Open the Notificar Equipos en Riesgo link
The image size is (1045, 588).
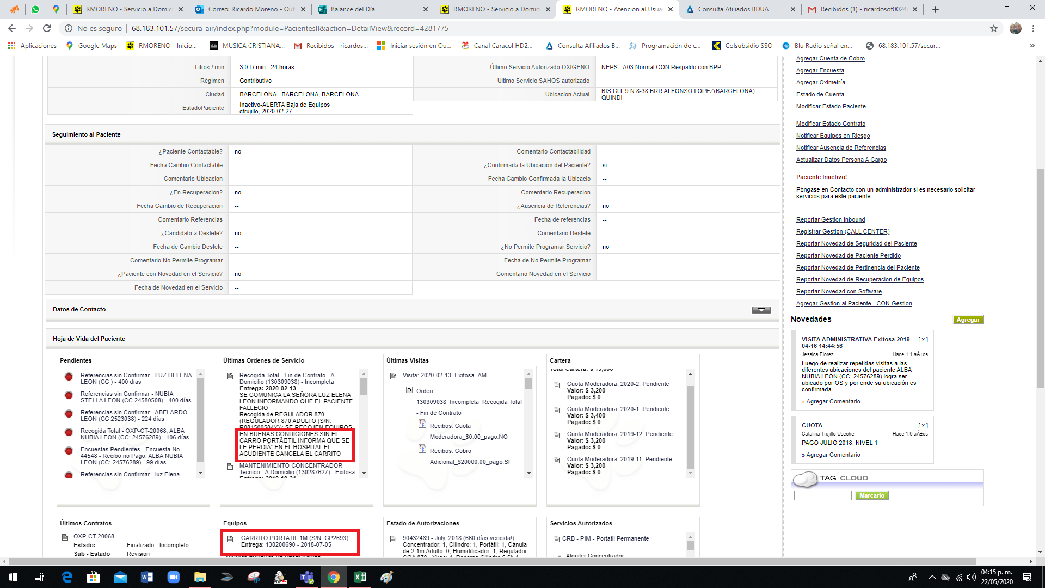coord(833,136)
